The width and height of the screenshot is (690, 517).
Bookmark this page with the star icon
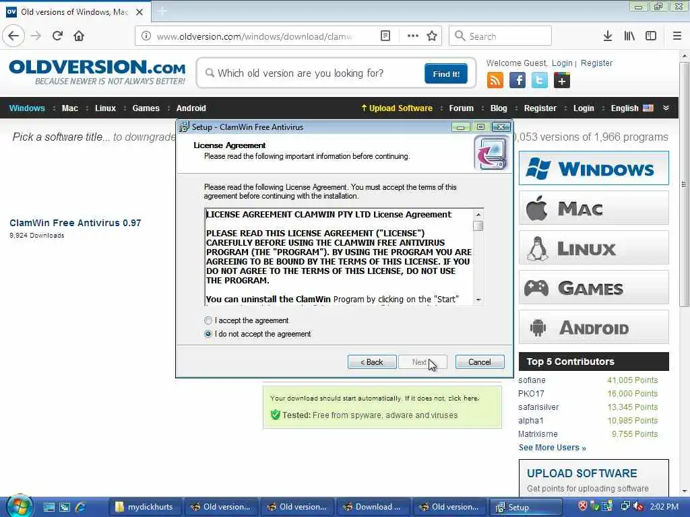pos(432,36)
